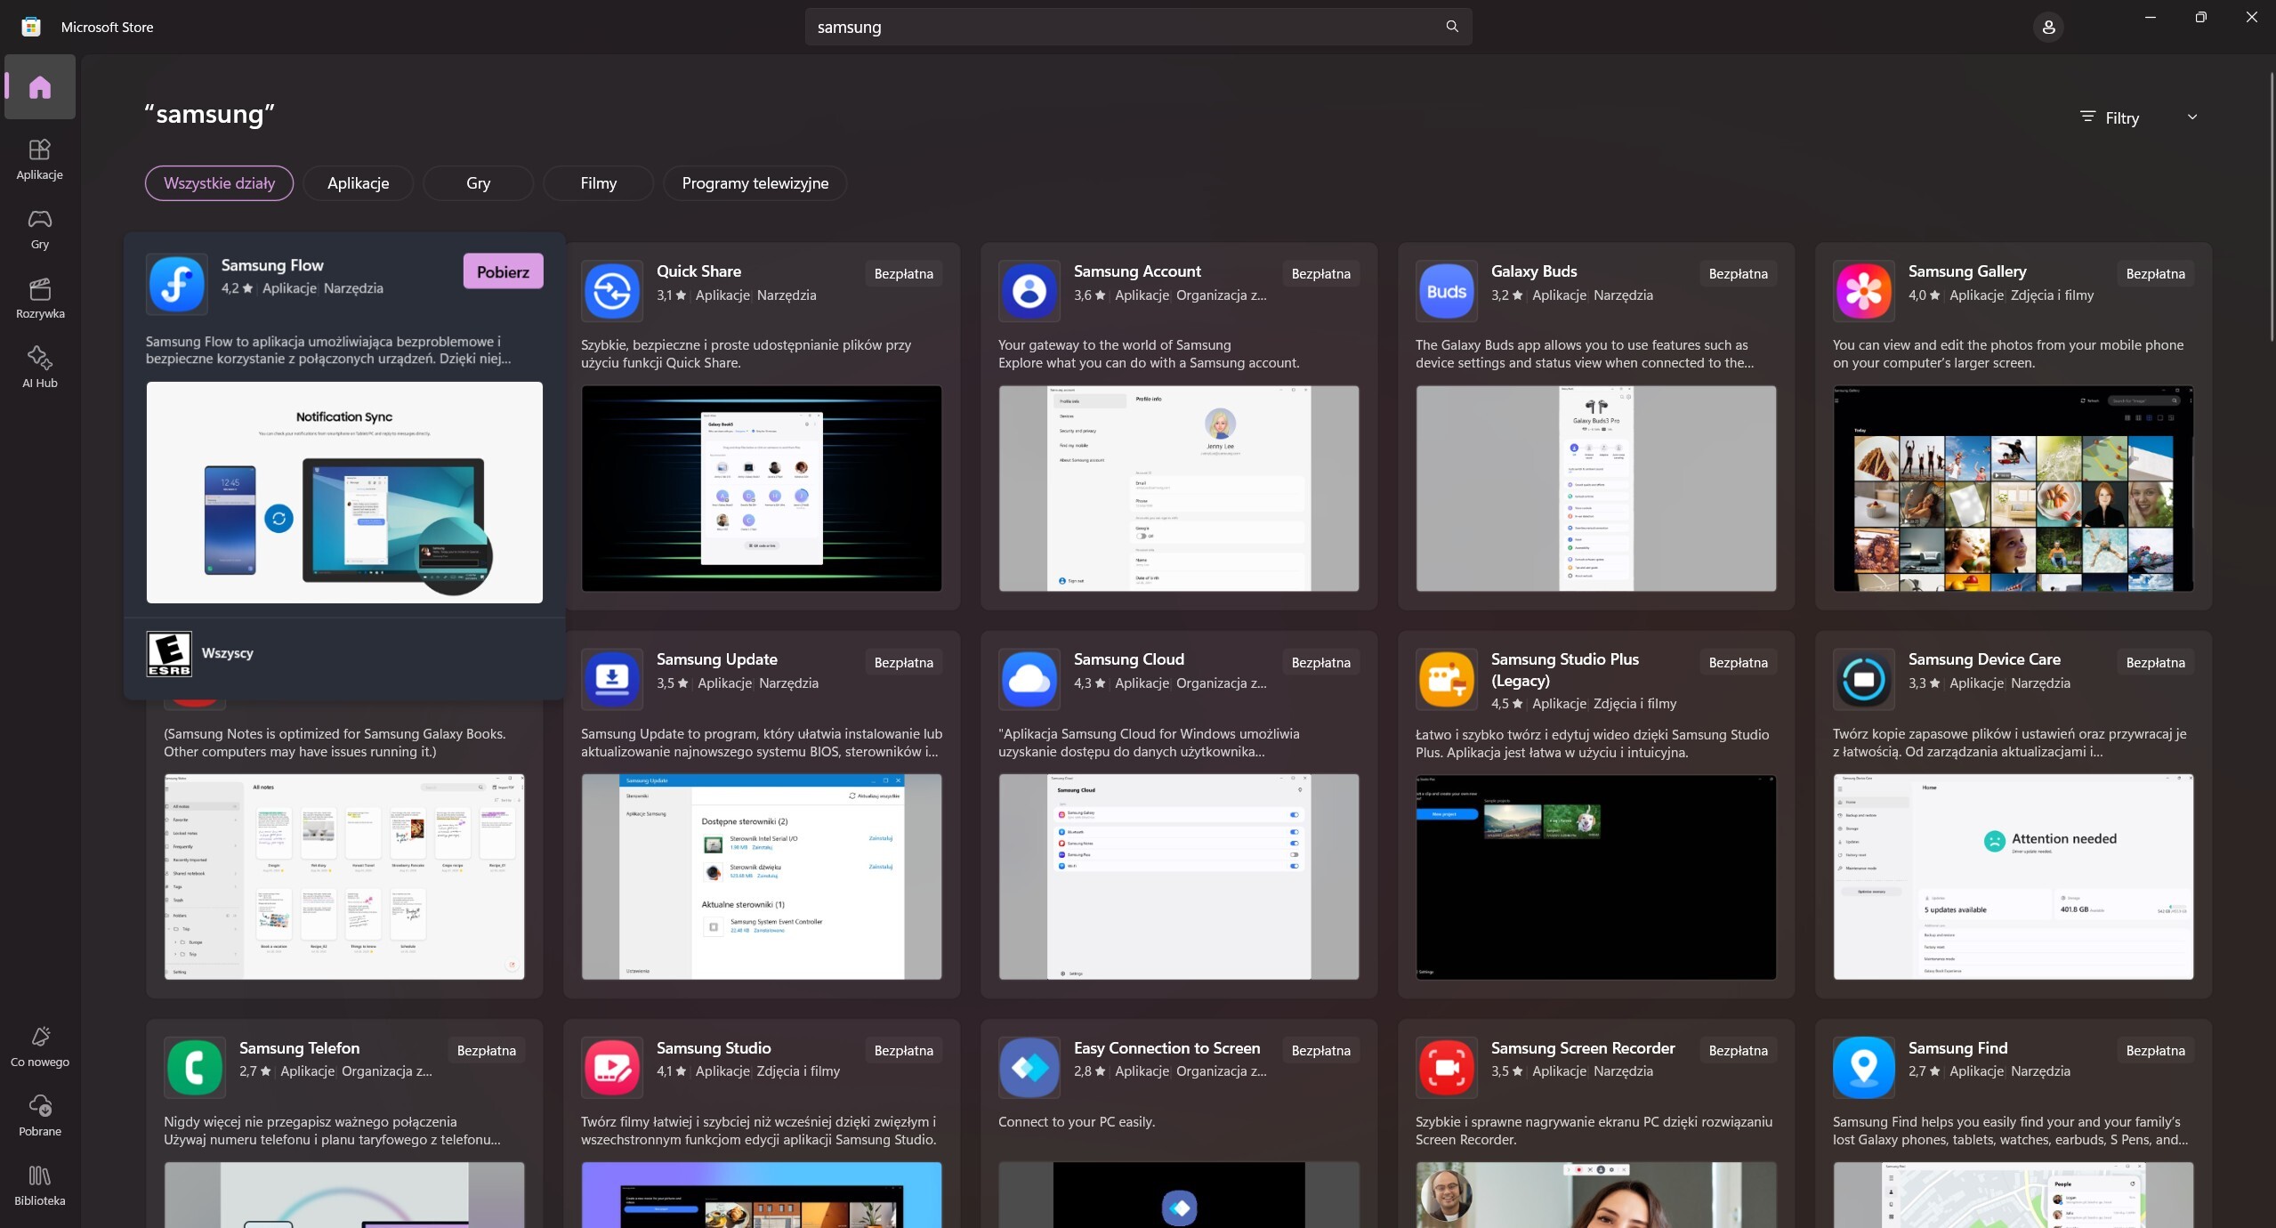Viewport: 2276px width, 1228px height.
Task: Click Bezpłatna button for Samsung Device Care
Action: tap(2155, 663)
